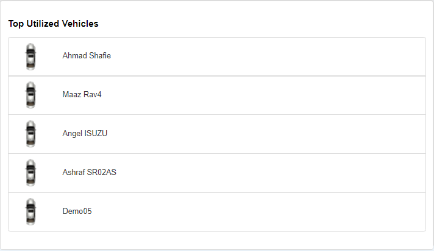Click the word Rav4 in the list
Viewport: 434px width, 251px height.
pyautogui.click(x=91, y=95)
